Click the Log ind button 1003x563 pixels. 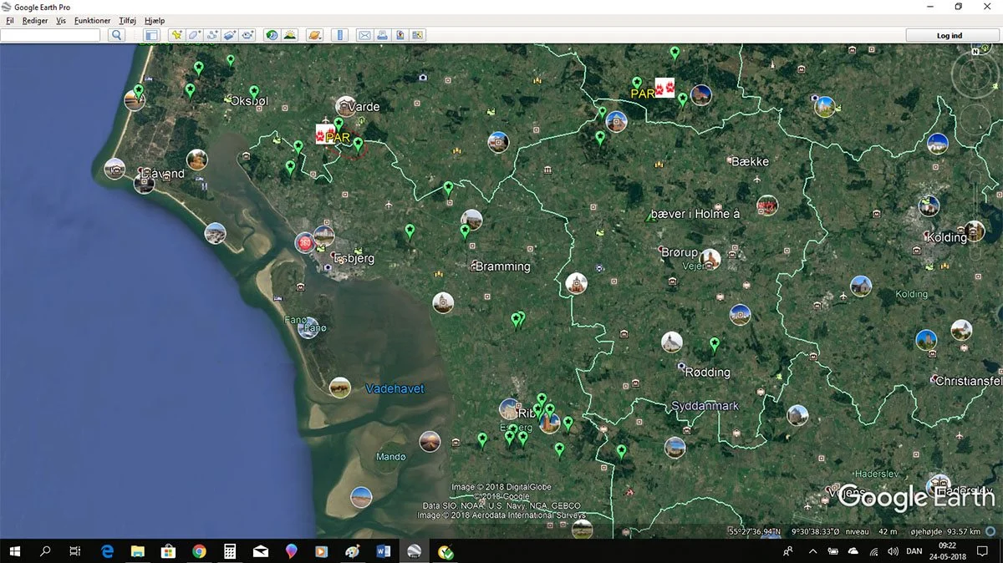pyautogui.click(x=950, y=35)
